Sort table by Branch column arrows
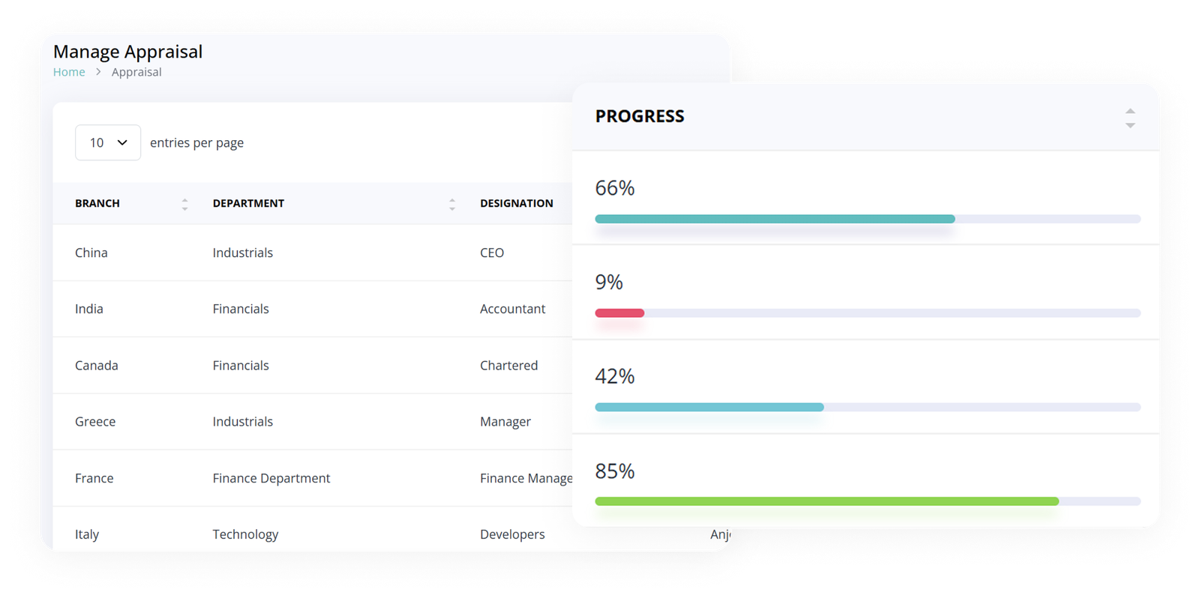Viewport: 1200px width, 598px height. (184, 204)
